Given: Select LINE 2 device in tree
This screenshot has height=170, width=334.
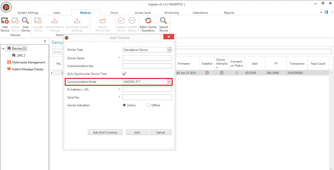Looking at the screenshot, I should point(18,55).
